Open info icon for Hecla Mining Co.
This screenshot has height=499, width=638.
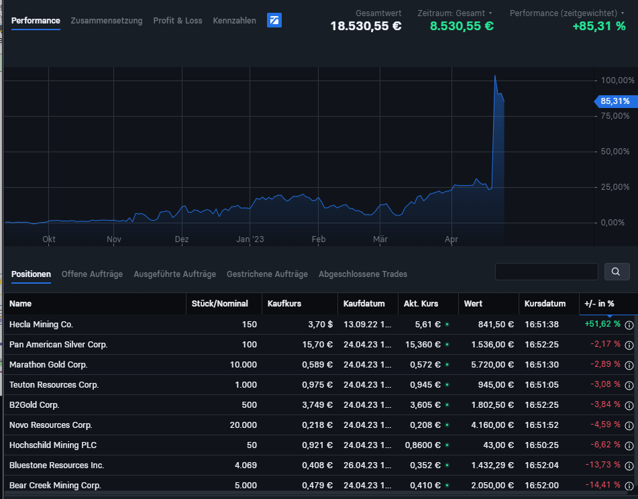(629, 325)
